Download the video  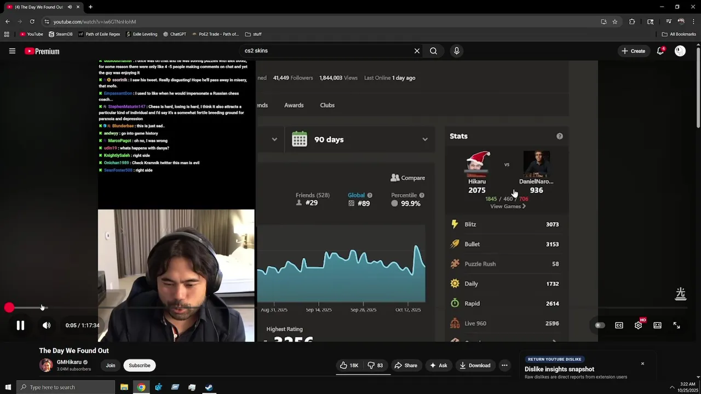[x=475, y=366]
